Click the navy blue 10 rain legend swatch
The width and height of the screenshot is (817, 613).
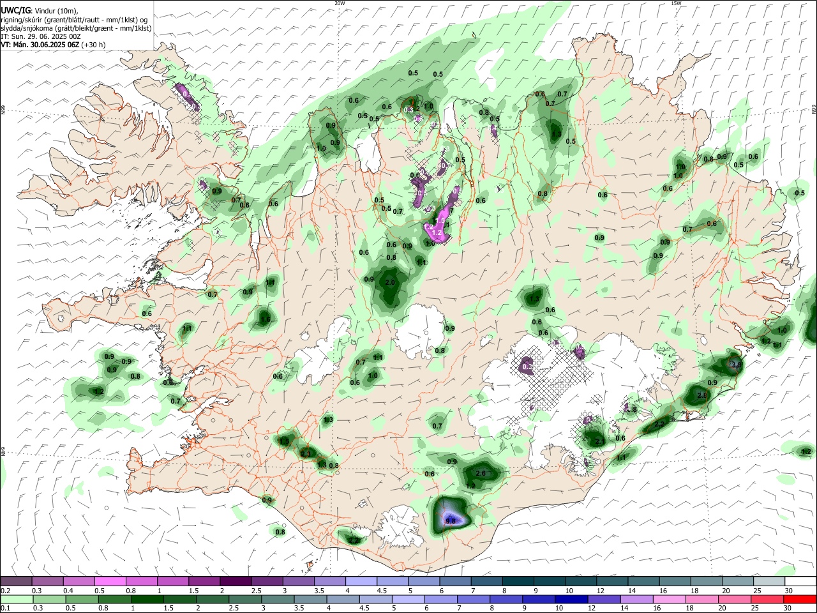pyautogui.click(x=571, y=599)
